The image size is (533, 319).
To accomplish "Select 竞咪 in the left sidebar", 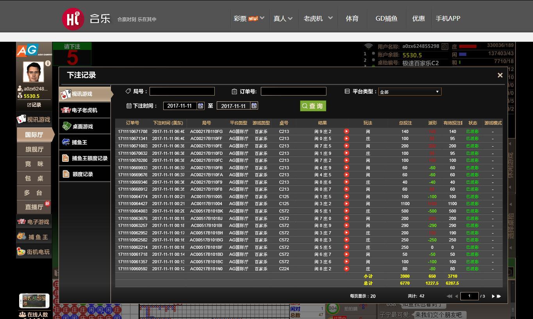I will click(x=34, y=164).
